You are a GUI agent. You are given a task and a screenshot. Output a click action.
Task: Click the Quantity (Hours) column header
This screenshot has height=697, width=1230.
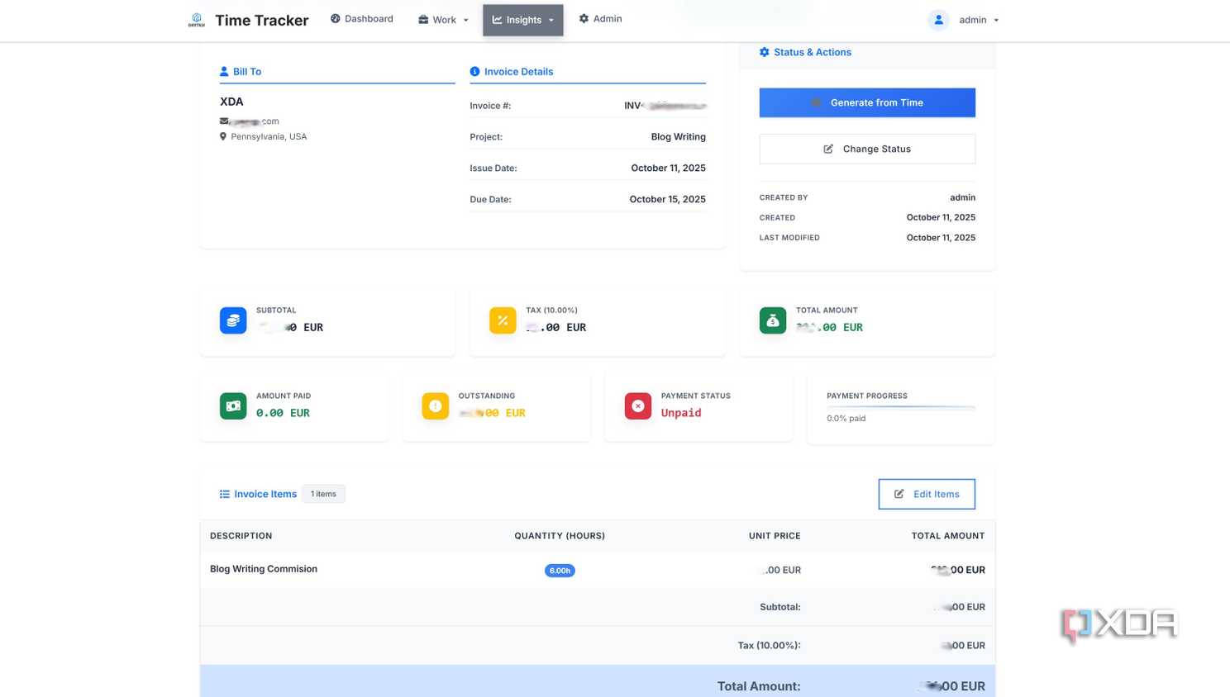(560, 536)
